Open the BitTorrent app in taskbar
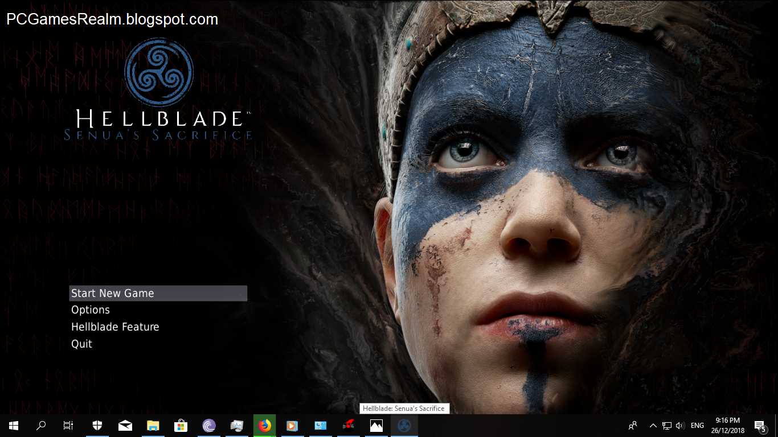Image resolution: width=778 pixels, height=437 pixels. 209,426
